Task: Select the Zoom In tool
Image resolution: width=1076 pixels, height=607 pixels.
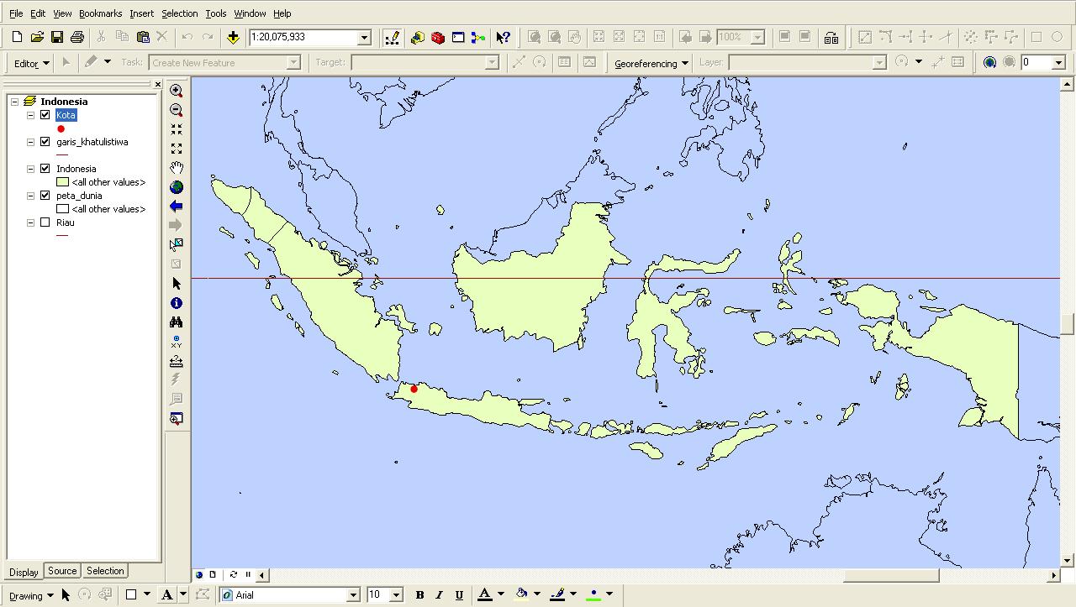Action: pyautogui.click(x=177, y=91)
